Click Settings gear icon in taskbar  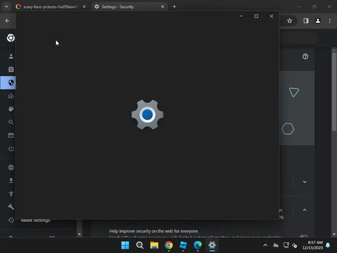point(212,245)
